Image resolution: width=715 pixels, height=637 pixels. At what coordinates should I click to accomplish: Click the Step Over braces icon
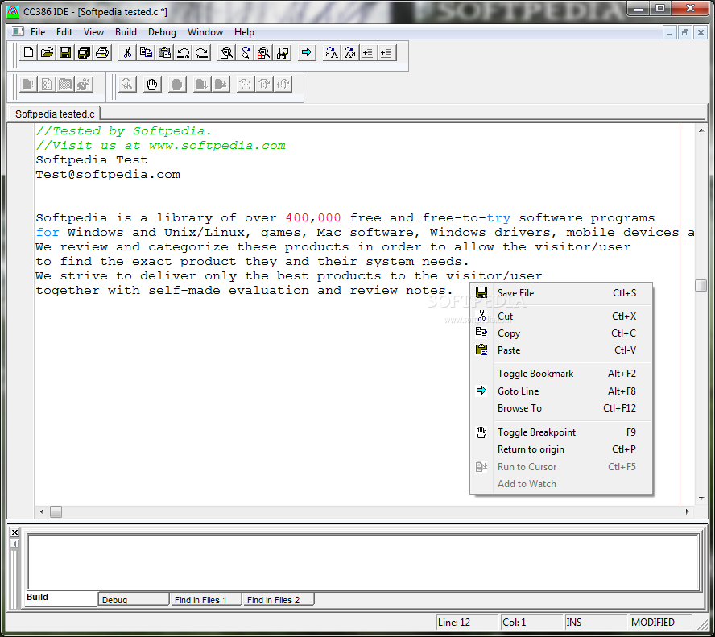pyautogui.click(x=264, y=85)
